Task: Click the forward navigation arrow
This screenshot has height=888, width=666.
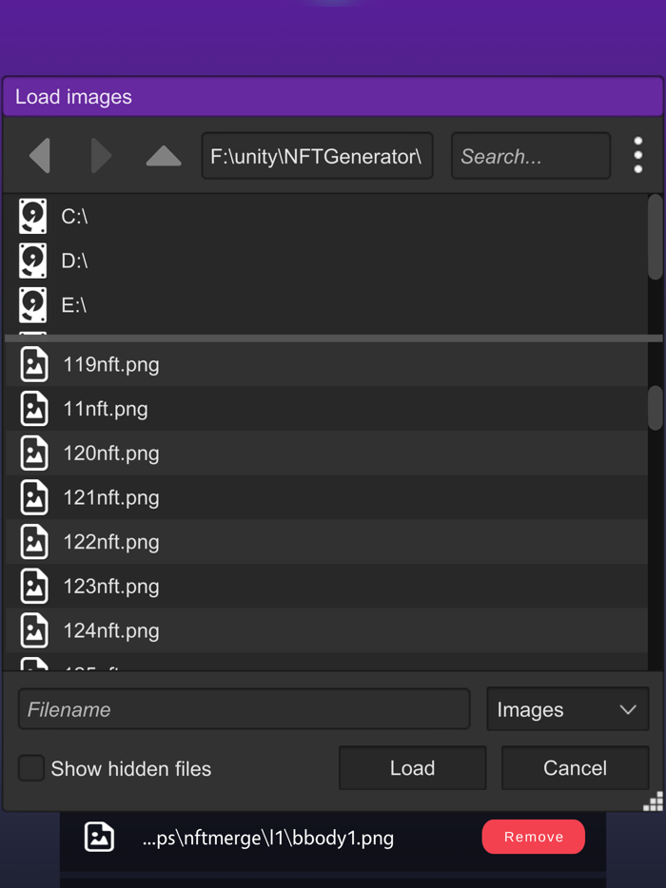Action: [x=102, y=156]
